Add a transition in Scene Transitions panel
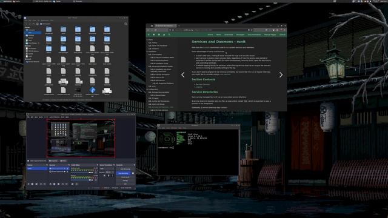The image size is (388, 218). pyautogui.click(x=104, y=176)
